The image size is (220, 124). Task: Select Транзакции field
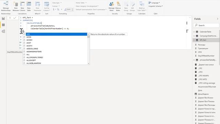coord(203,48)
